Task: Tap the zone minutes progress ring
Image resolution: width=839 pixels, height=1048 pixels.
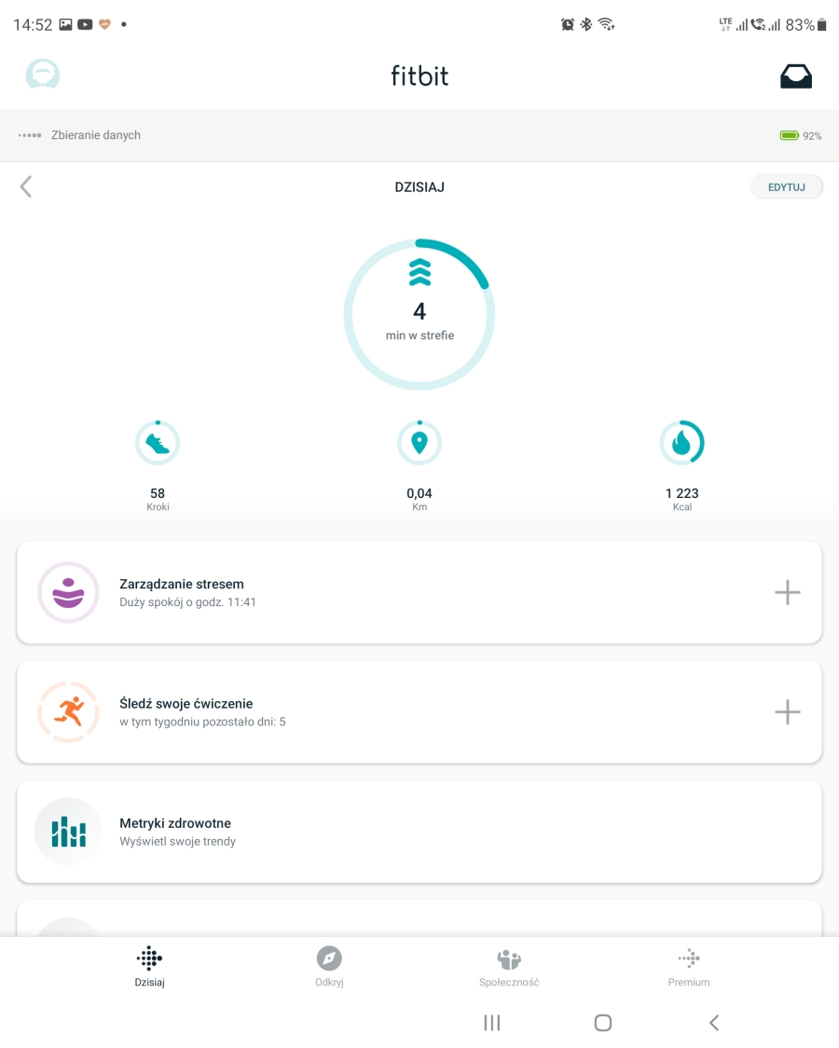Action: [419, 314]
